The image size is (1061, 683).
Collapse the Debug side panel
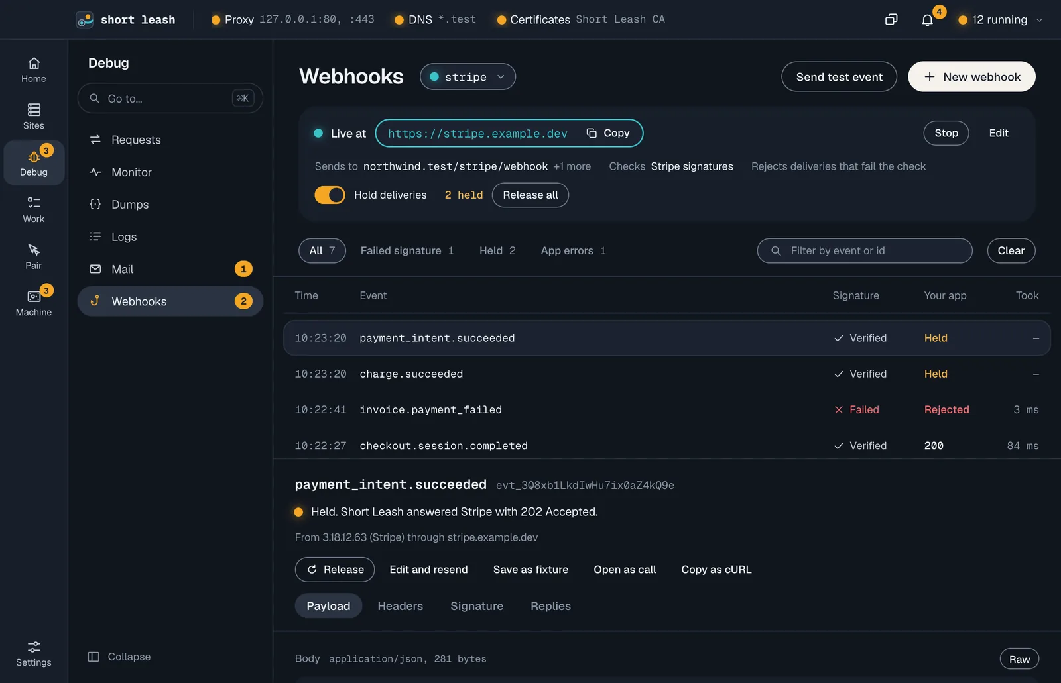[x=119, y=657]
